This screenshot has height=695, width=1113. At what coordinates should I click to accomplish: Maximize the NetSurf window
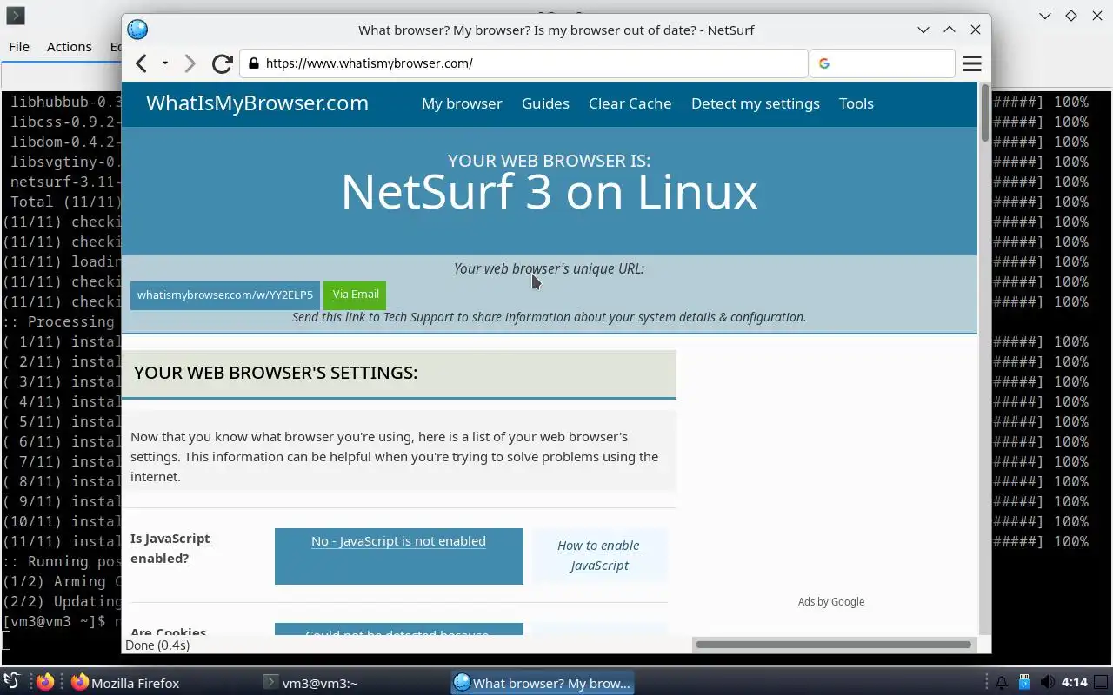click(x=950, y=30)
